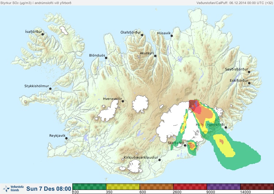The width and height of the screenshot is (274, 194).
Task: Click the Reykjavík marker dot
Action: (66, 138)
